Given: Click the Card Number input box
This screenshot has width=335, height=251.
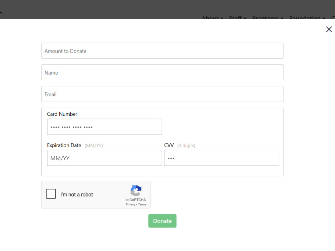Looking at the screenshot, I should click(x=105, y=127).
